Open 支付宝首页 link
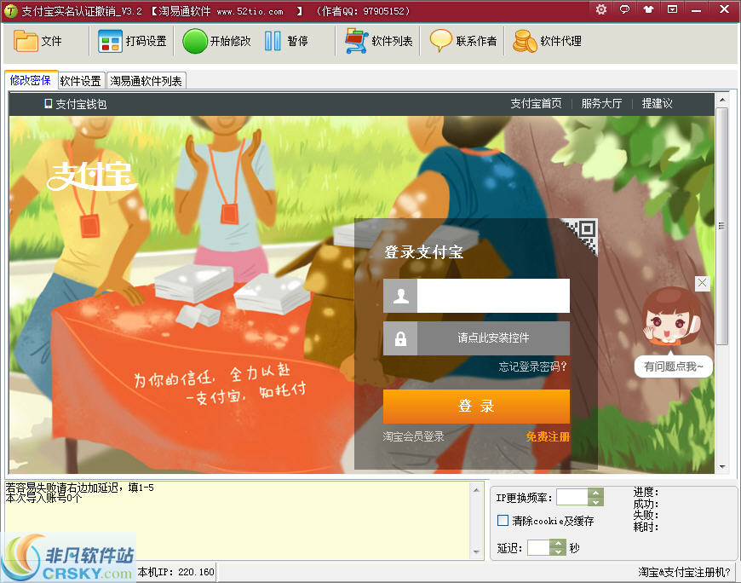Image resolution: width=741 pixels, height=583 pixels. click(536, 103)
